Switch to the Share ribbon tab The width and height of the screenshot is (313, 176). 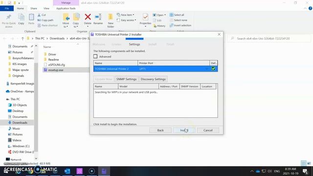coord(34,8)
